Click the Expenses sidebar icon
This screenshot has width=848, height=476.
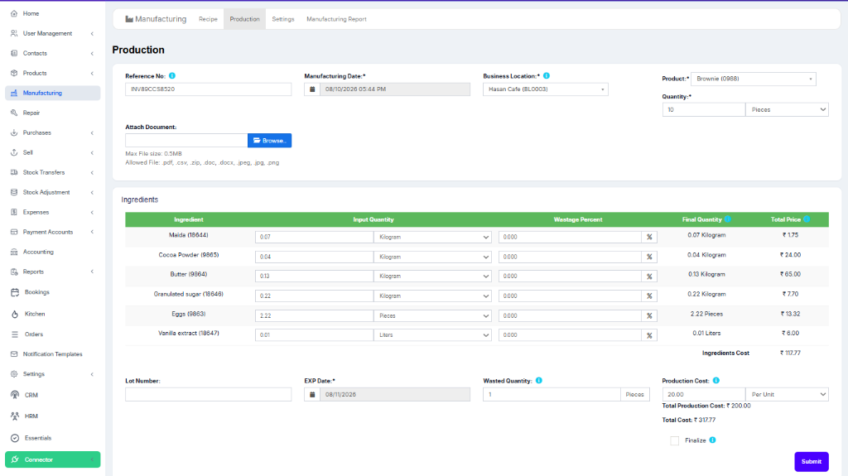point(14,212)
